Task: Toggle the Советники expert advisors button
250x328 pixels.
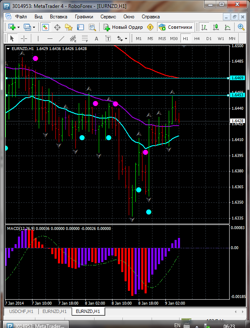Action: click(x=175, y=27)
